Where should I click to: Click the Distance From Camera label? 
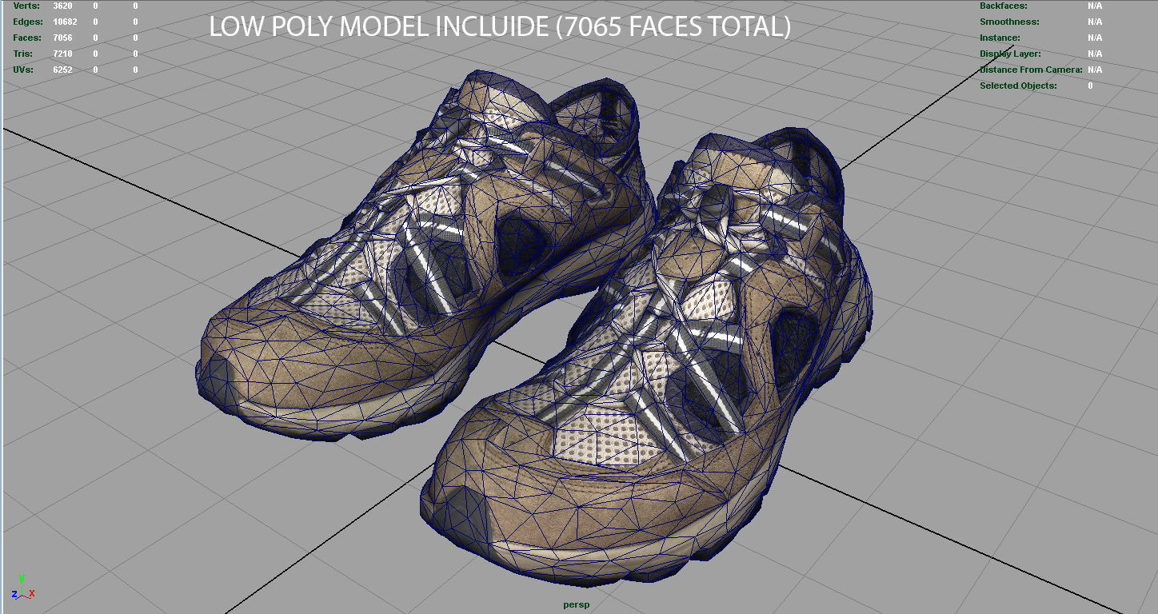(1031, 70)
